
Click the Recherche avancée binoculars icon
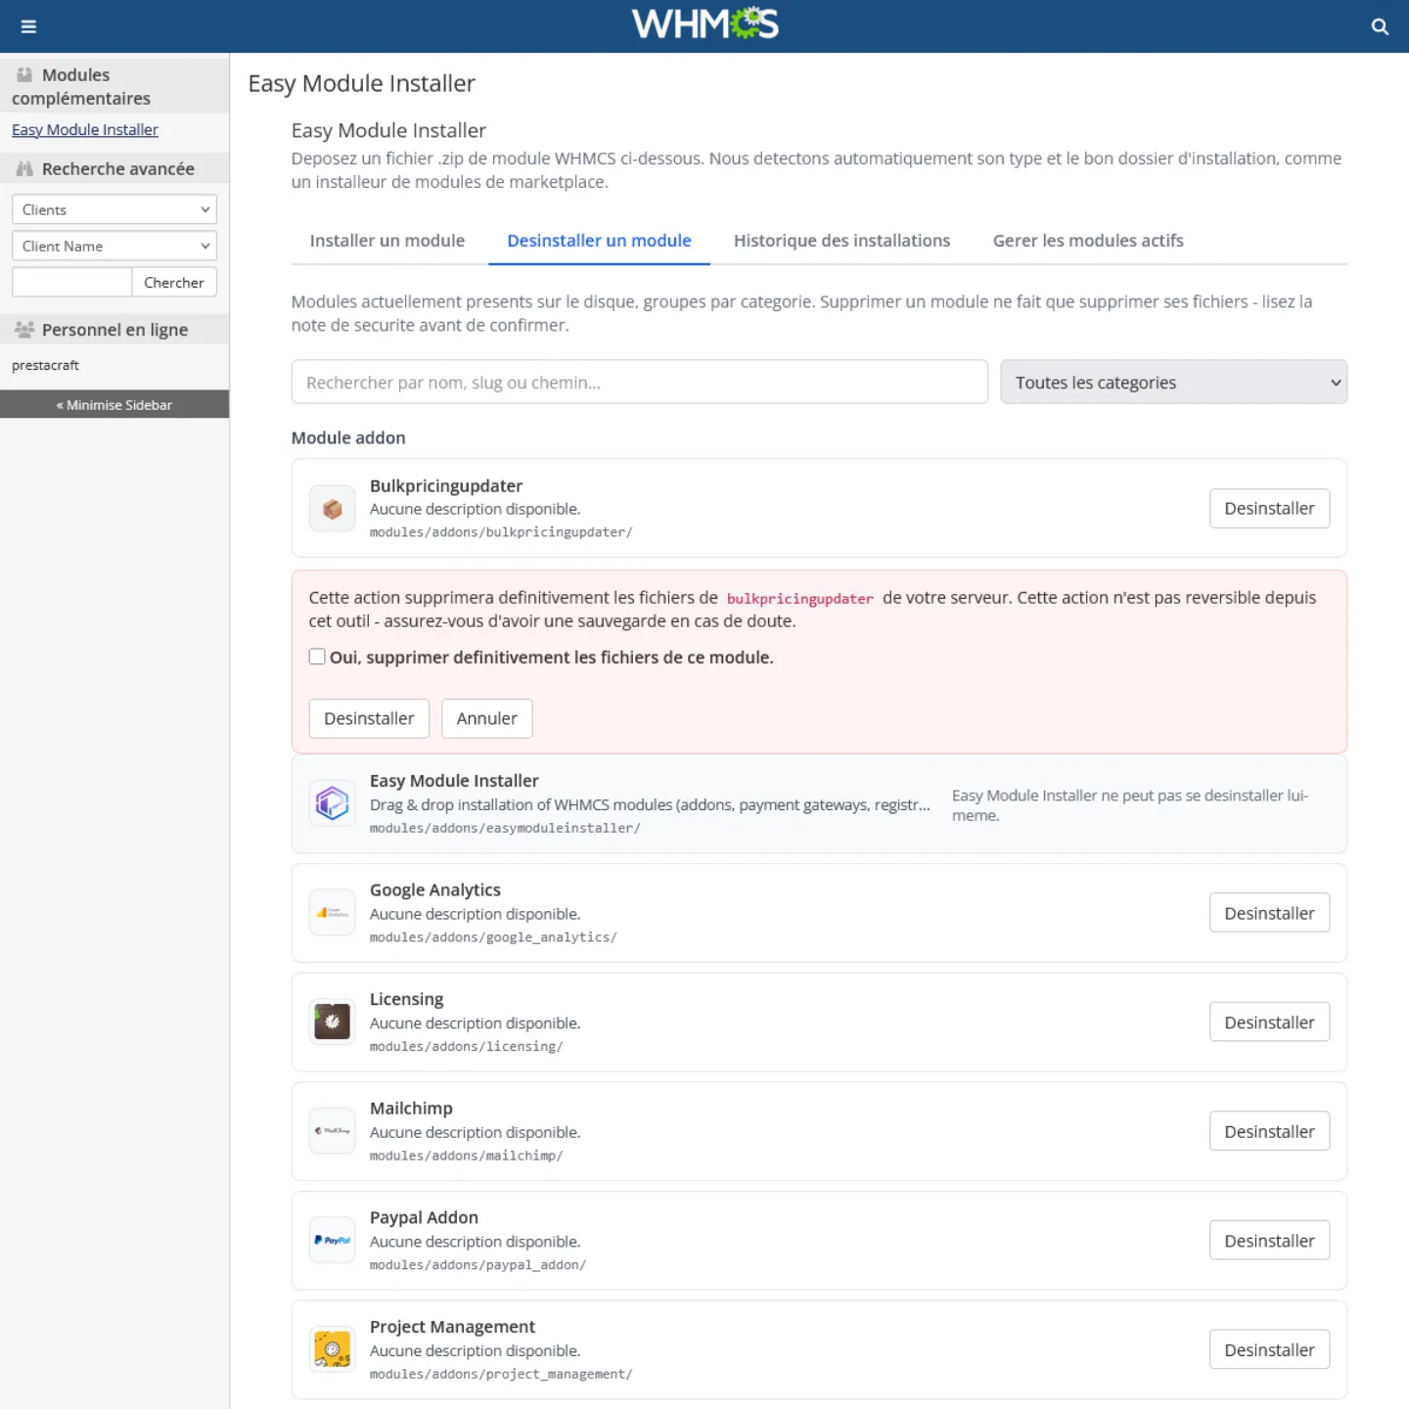coord(24,169)
